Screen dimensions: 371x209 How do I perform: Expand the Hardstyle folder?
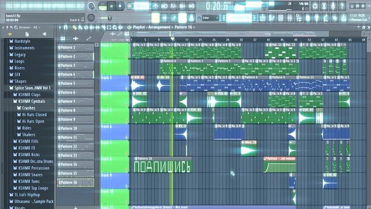[20, 41]
